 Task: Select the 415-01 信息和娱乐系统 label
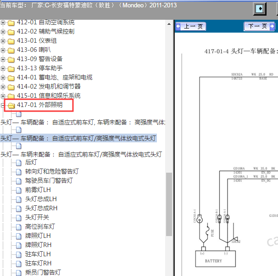[x=49, y=96]
